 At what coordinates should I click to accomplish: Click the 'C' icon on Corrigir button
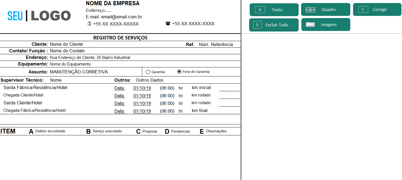click(363, 10)
